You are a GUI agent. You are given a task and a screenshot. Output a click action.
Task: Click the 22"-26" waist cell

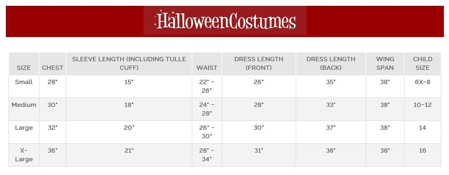click(207, 86)
